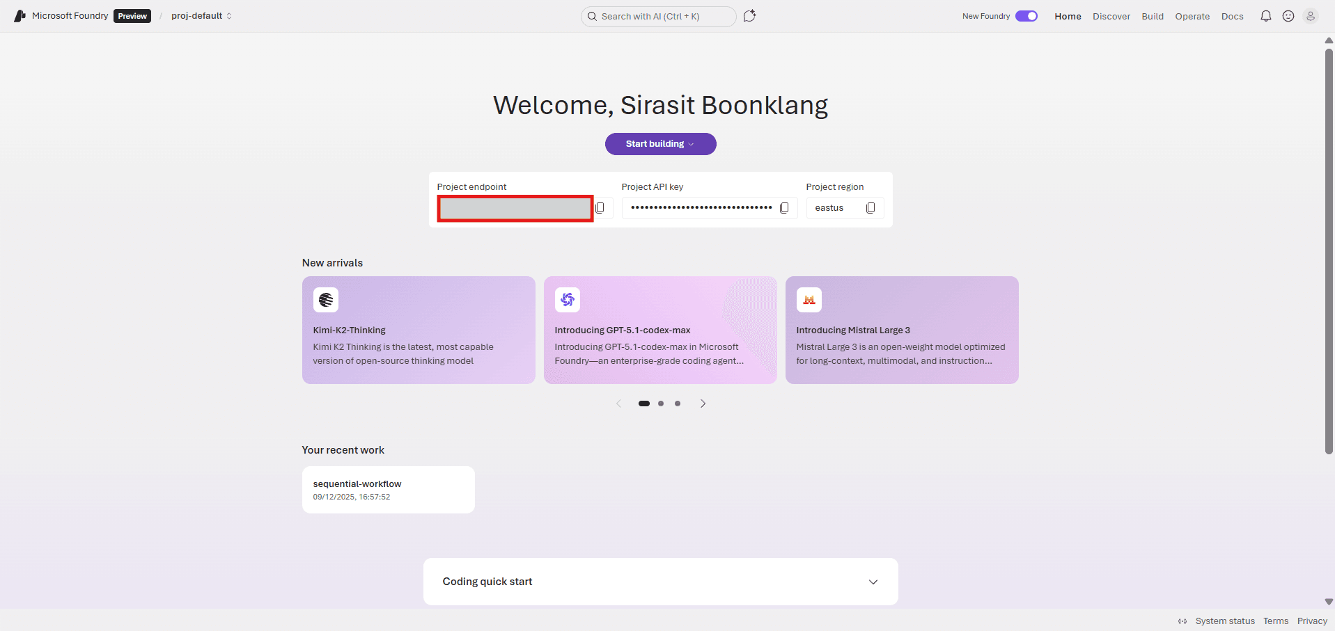Open the sequential-workflow recent work card
The width and height of the screenshot is (1335, 631).
click(x=389, y=490)
